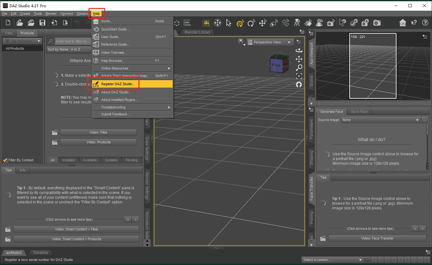Switch to the Render Library tab
Image resolution: width=432 pixels, height=265 pixels.
(x=198, y=32)
